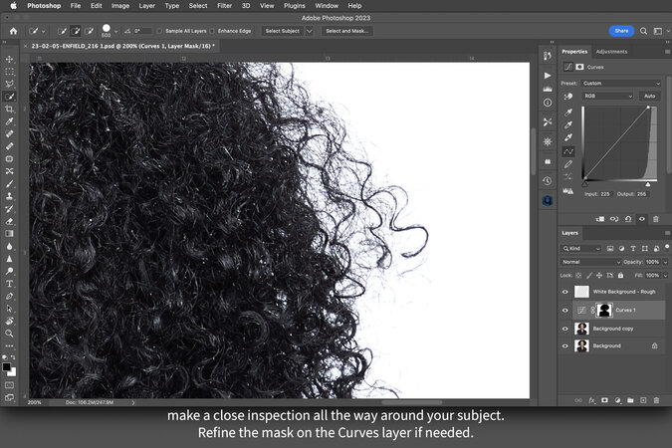Create a new layer with the plus icon
The height and width of the screenshot is (448, 672).
pos(642,400)
